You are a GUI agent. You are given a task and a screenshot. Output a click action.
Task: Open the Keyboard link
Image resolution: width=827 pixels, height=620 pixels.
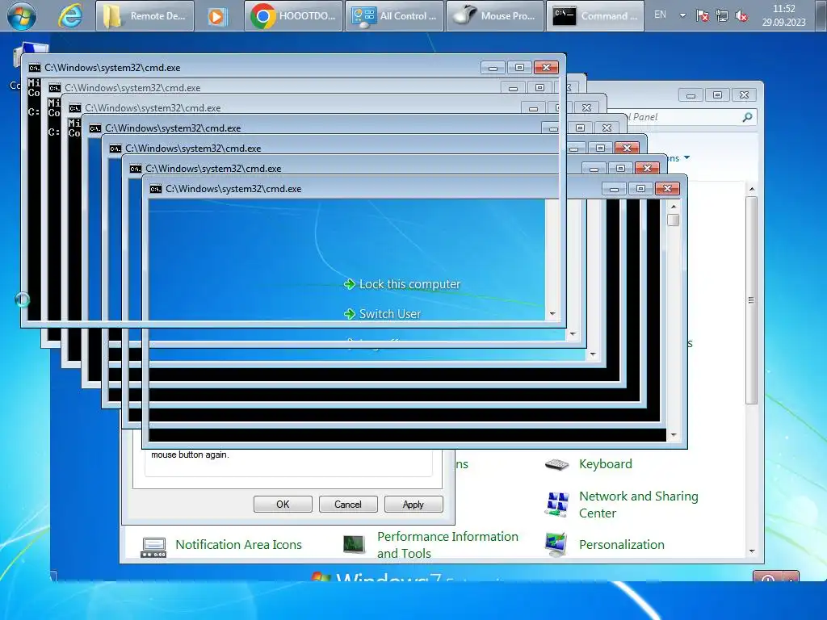(606, 464)
